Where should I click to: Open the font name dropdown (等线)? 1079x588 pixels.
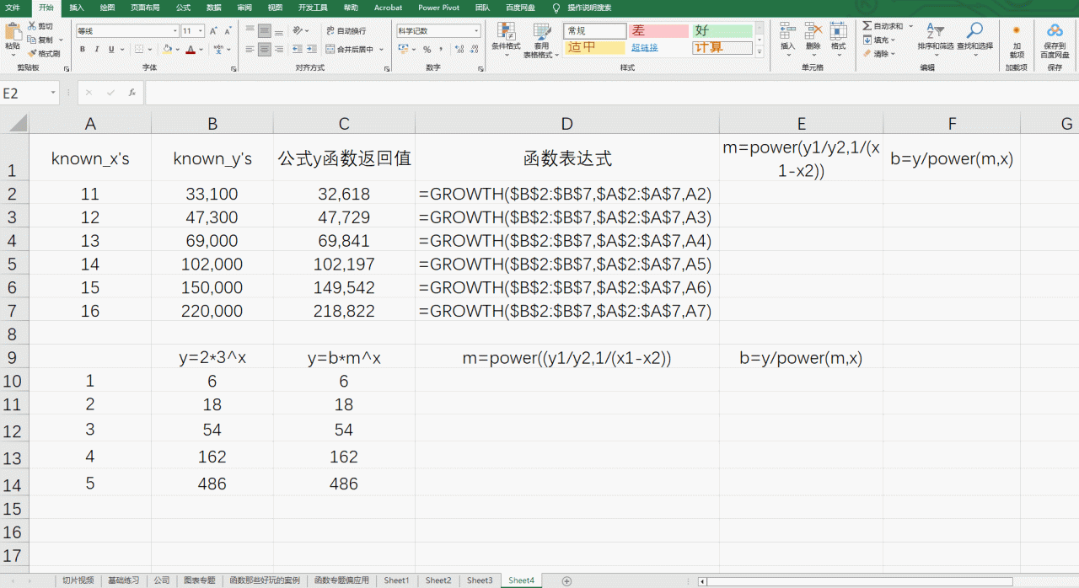175,31
